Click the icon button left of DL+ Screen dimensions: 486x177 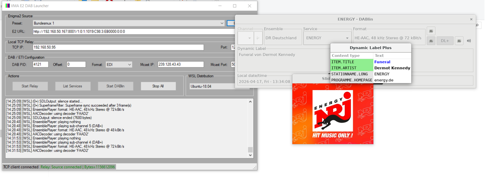click(x=431, y=41)
